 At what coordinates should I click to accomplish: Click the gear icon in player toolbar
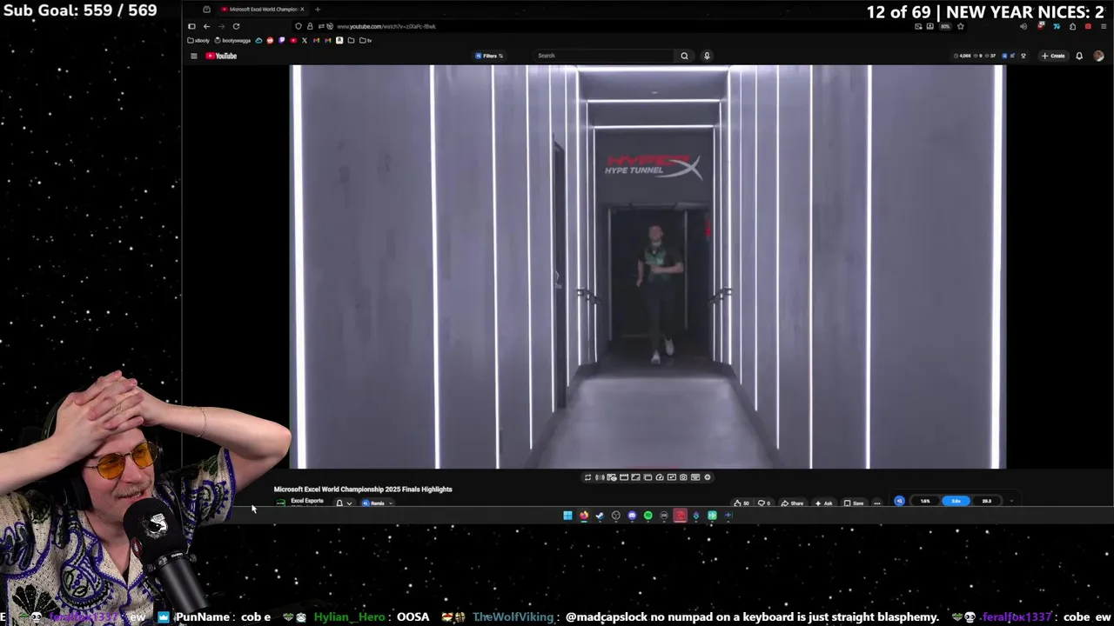pyautogui.click(x=707, y=477)
